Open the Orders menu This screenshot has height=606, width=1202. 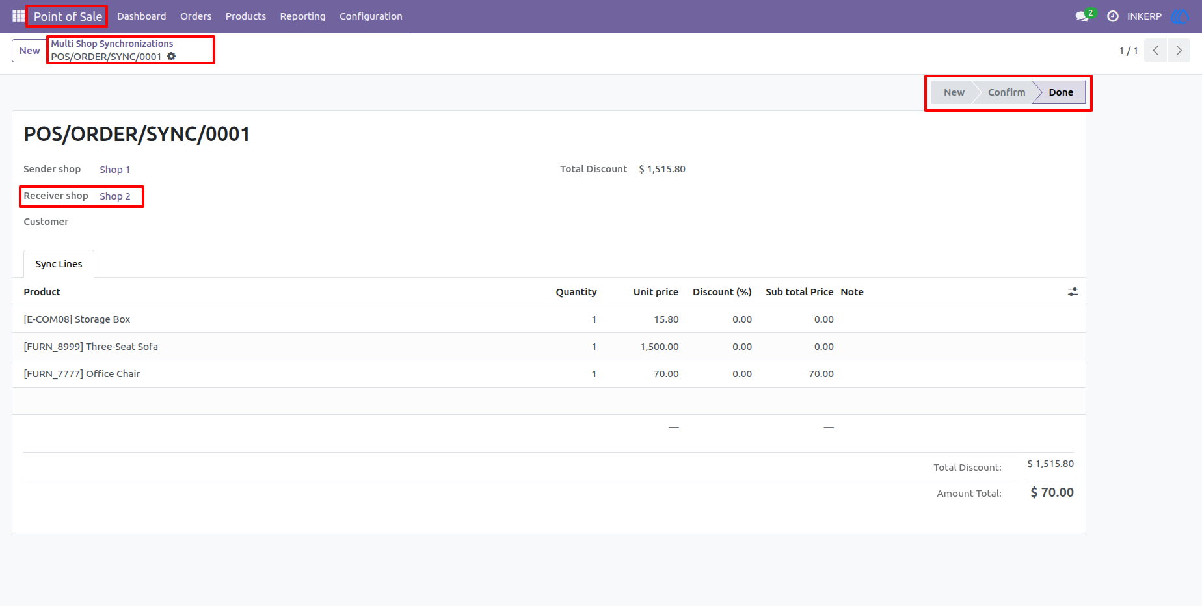pos(196,16)
